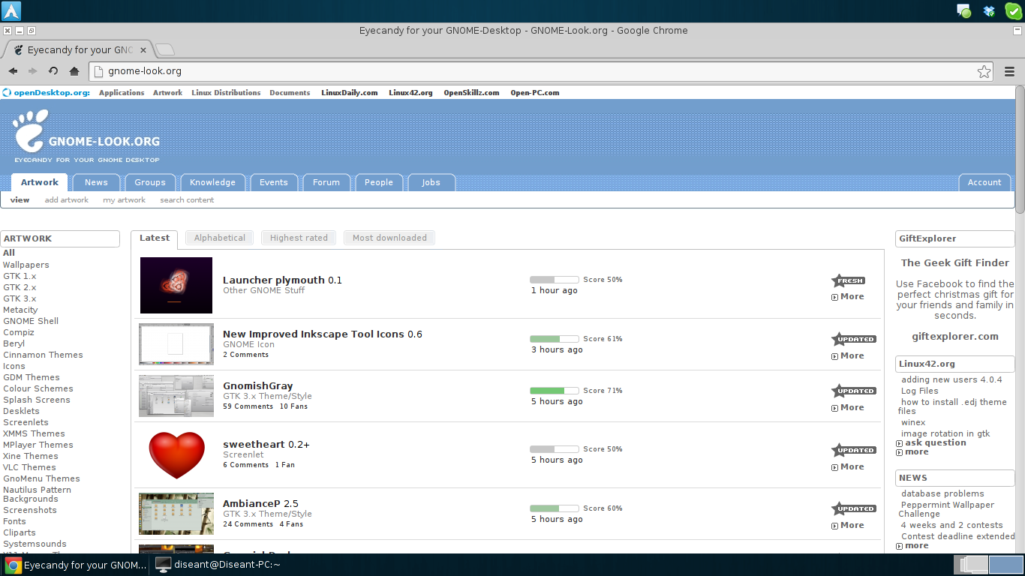
Task: Switch to Chrome task in taskbar
Action: [75, 565]
